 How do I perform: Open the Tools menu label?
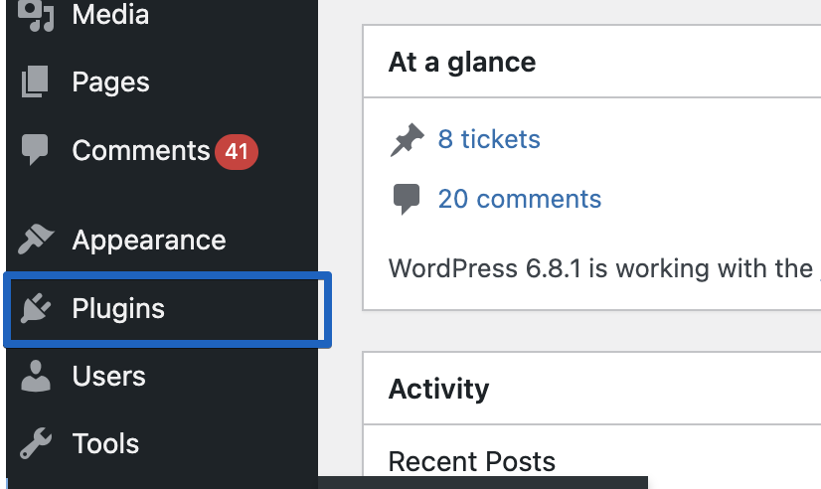(x=105, y=444)
